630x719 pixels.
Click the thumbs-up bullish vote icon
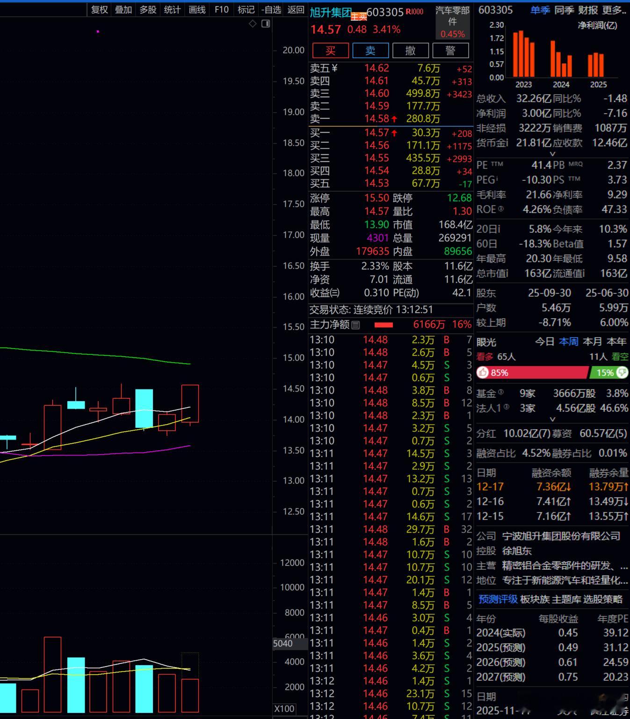pyautogui.click(x=483, y=373)
